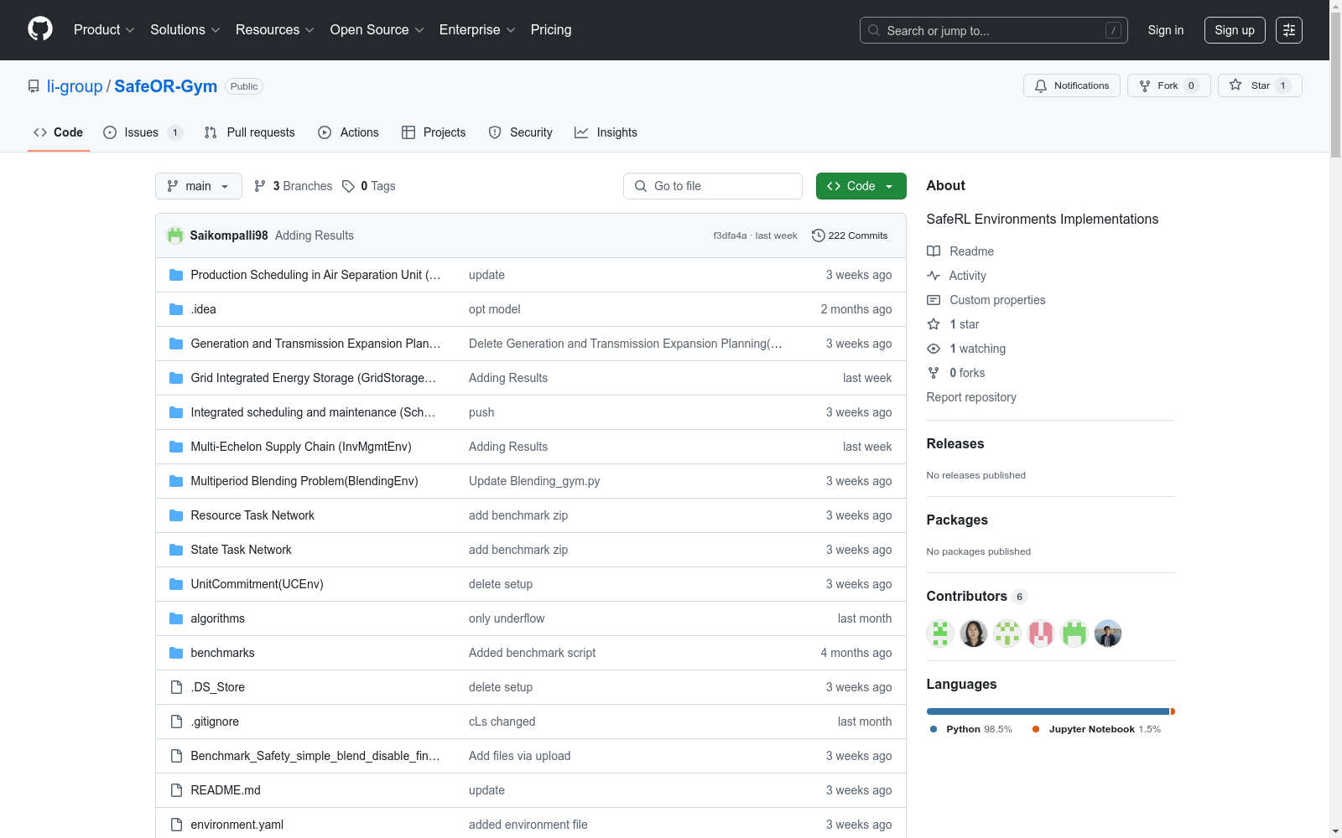This screenshot has width=1342, height=838.
Task: Click the Sign in link
Action: pos(1166,30)
